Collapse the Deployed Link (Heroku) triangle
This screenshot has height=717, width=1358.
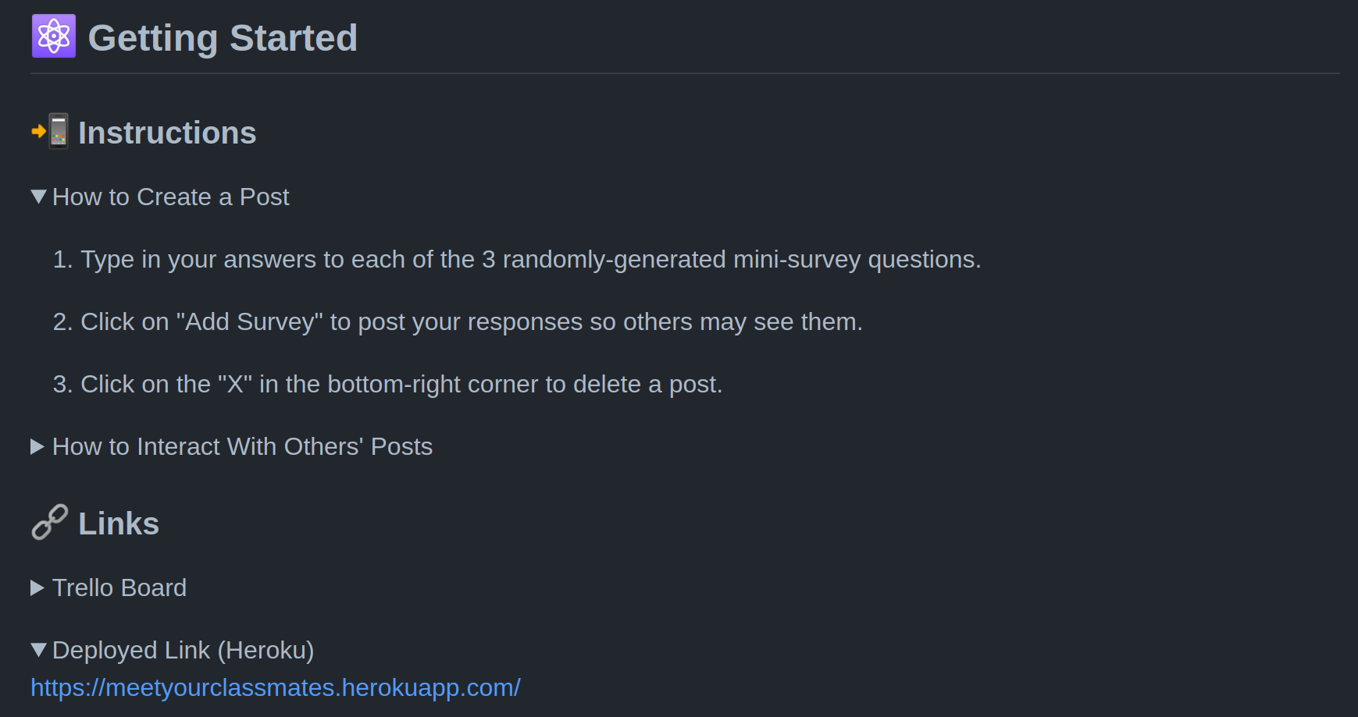[x=38, y=650]
